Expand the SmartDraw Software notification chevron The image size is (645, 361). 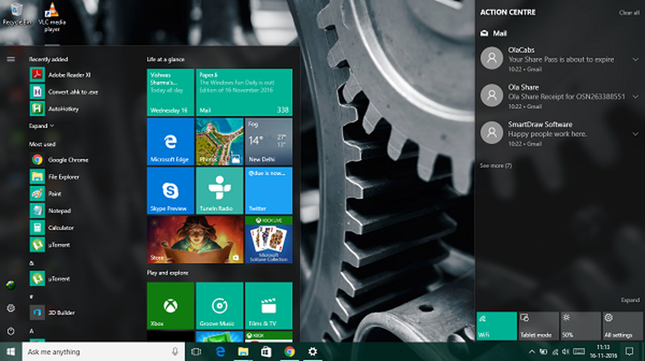pyautogui.click(x=635, y=133)
